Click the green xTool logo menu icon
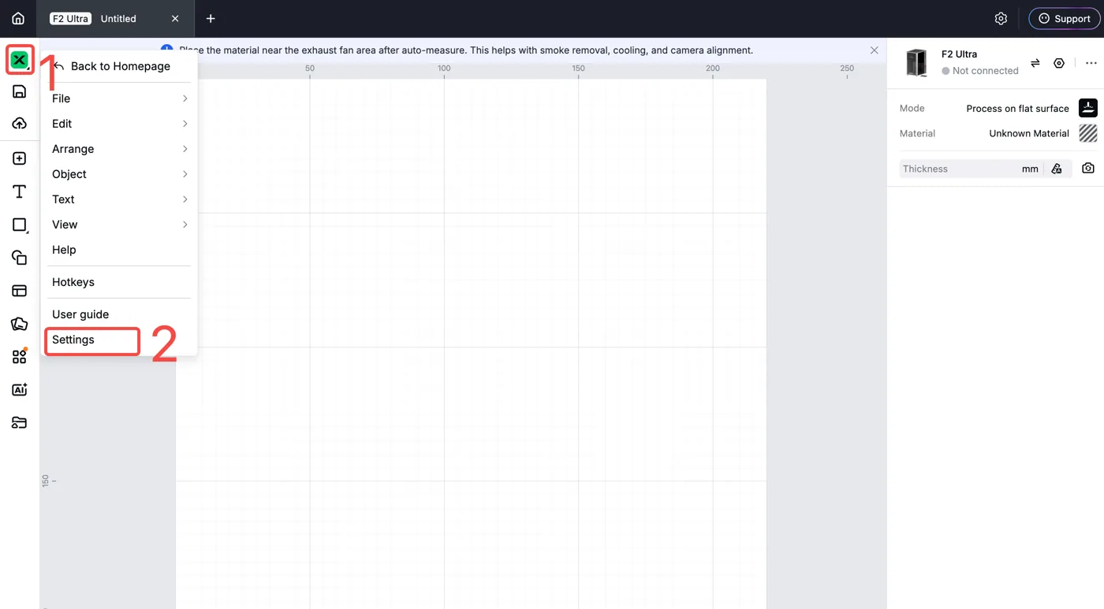 [19, 60]
